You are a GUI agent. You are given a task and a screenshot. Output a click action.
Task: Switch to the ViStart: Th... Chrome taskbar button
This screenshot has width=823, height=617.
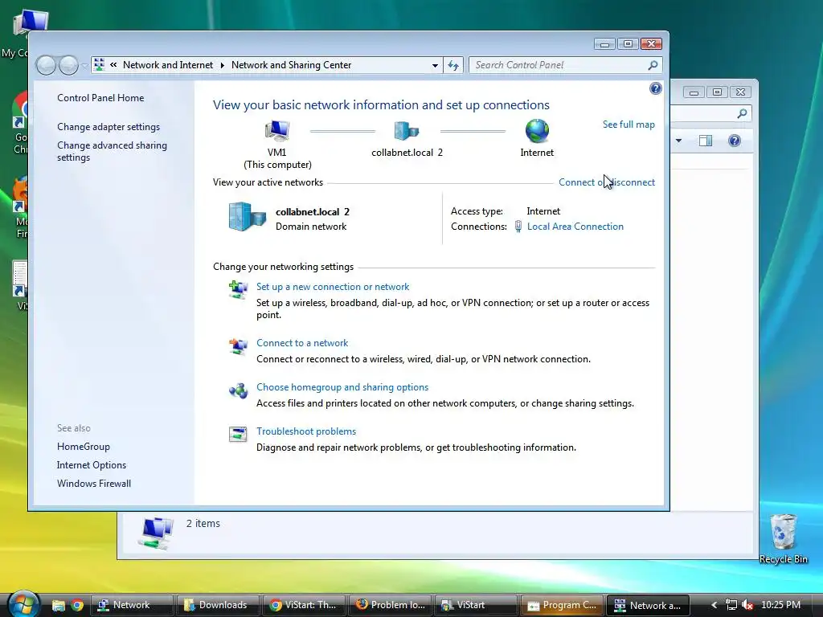click(304, 605)
